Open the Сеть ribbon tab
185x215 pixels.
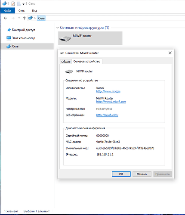(22, 11)
